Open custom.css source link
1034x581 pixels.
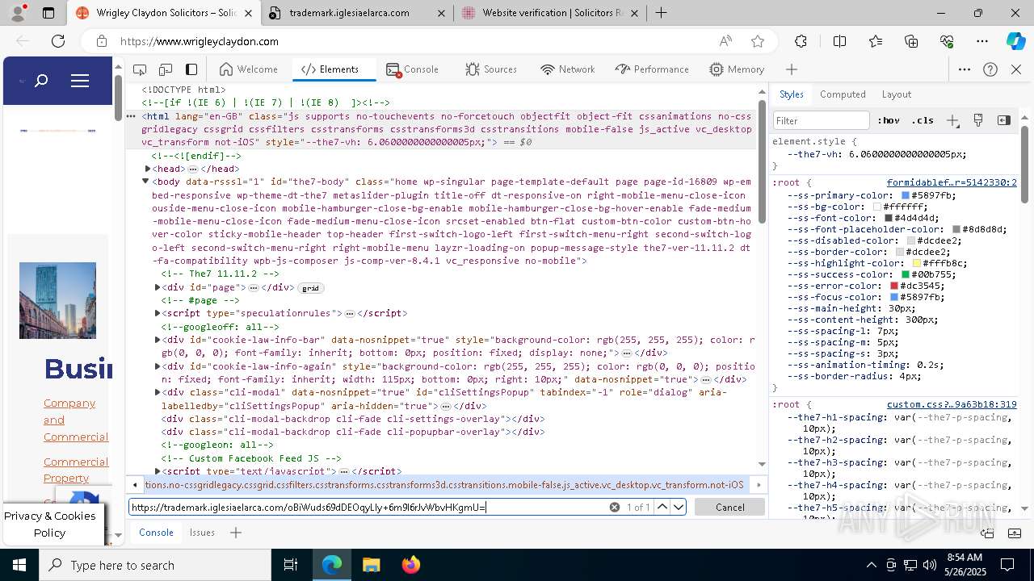coord(952,404)
